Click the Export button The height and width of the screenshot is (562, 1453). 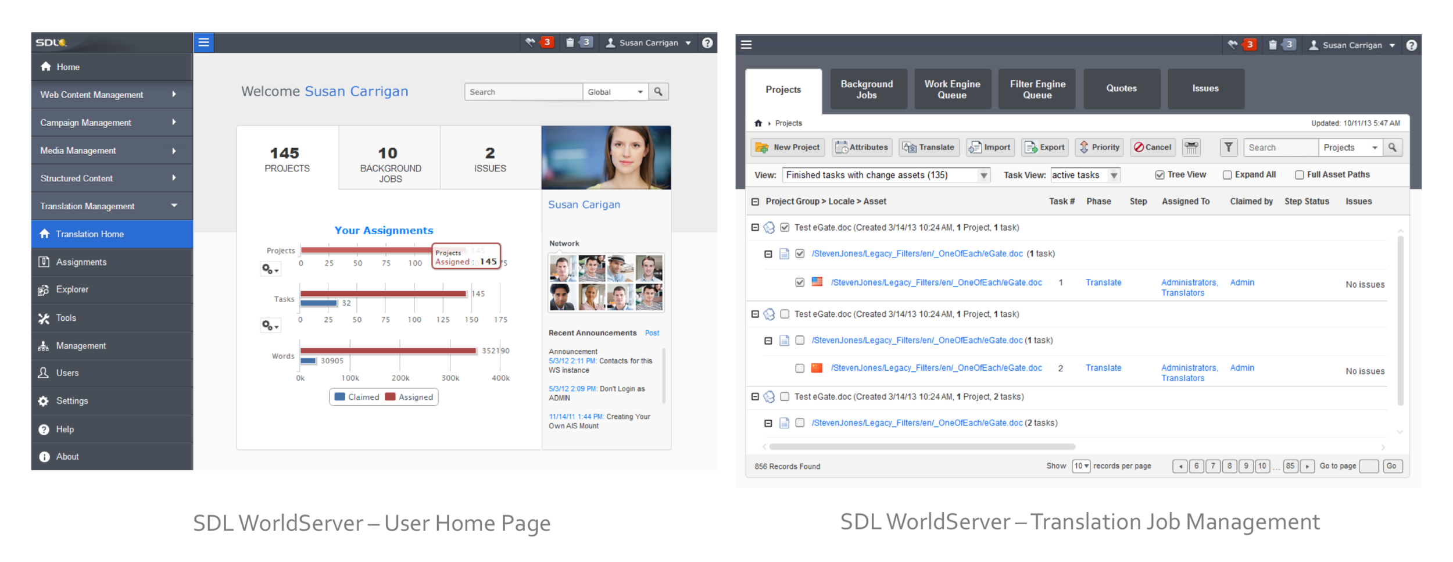click(1045, 148)
